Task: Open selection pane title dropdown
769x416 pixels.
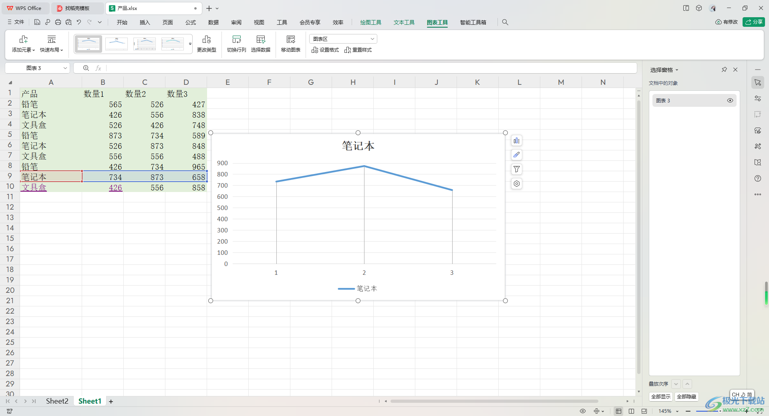Action: (x=677, y=70)
